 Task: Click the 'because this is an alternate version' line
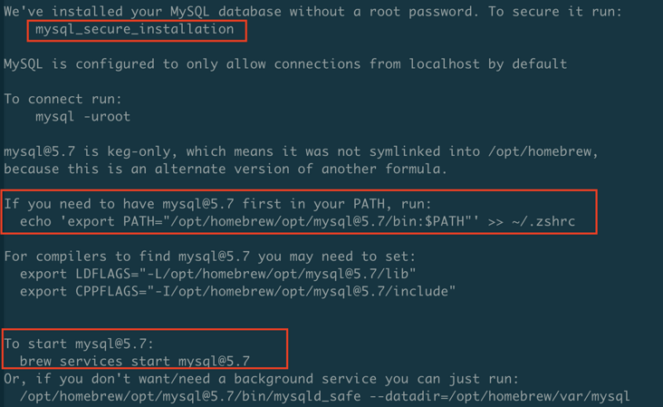(x=226, y=169)
